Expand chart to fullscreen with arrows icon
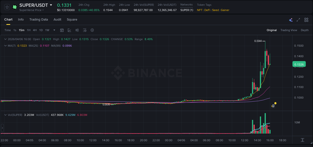This screenshot has height=147, width=313. coord(298,20)
